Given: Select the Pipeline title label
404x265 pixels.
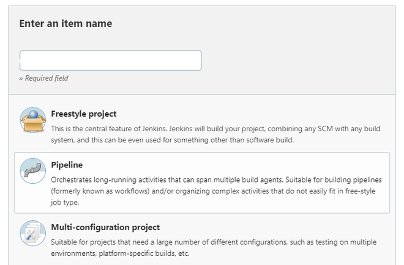Looking at the screenshot, I should pos(67,165).
